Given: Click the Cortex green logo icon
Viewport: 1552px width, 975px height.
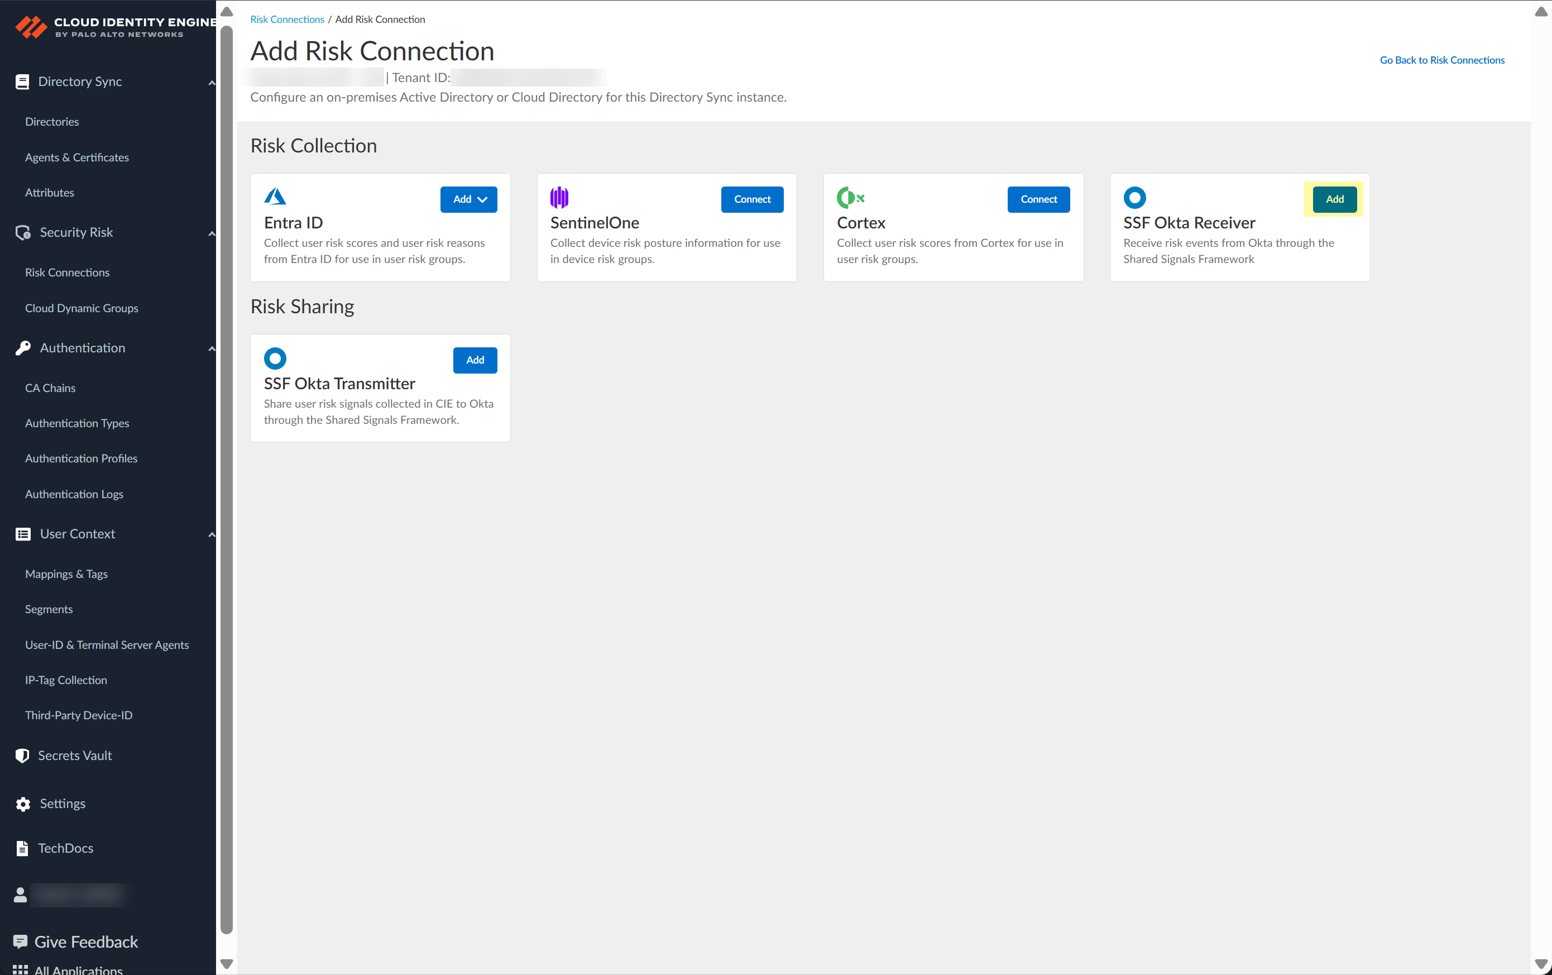Looking at the screenshot, I should (850, 197).
